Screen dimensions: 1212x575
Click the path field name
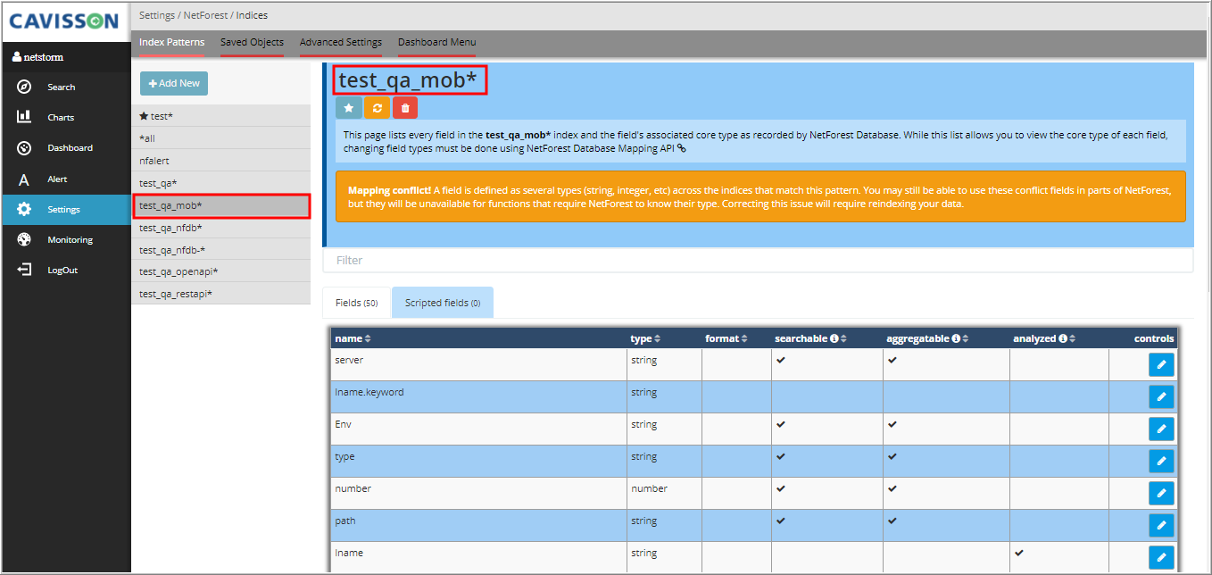345,521
